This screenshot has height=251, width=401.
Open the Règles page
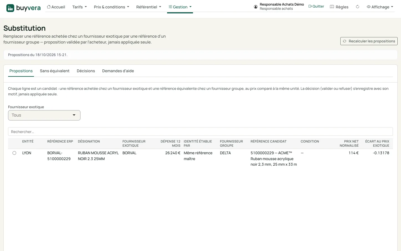(339, 7)
